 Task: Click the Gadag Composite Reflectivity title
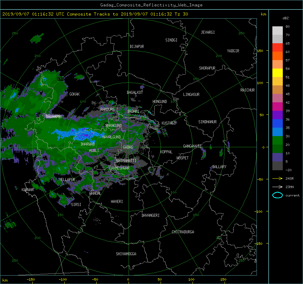151,5
